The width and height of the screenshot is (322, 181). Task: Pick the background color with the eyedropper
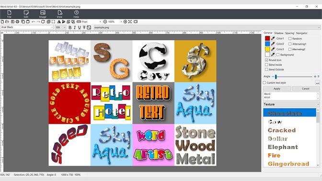(273, 55)
